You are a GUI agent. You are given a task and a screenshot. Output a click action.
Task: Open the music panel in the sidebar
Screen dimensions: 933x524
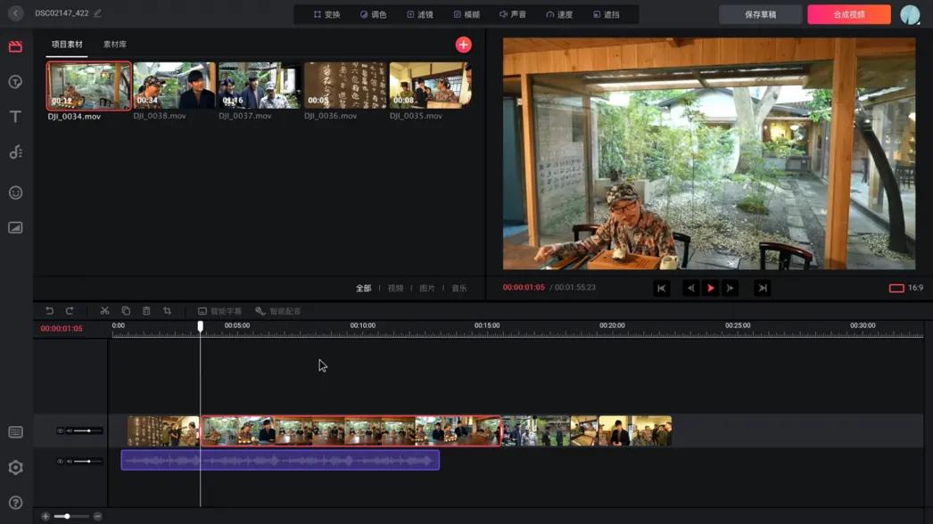coord(14,151)
